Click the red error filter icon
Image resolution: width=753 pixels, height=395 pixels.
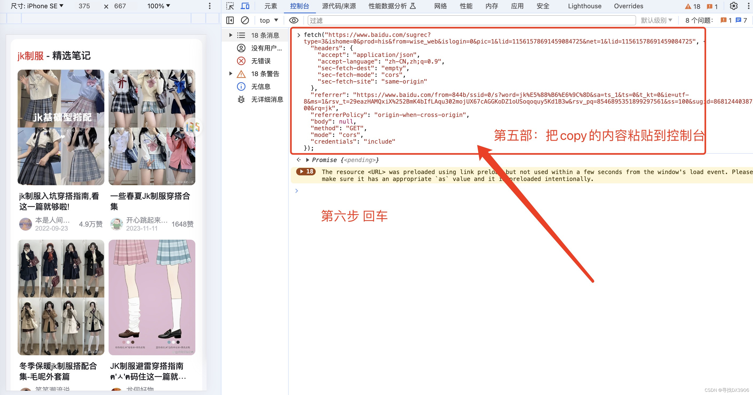click(x=241, y=61)
